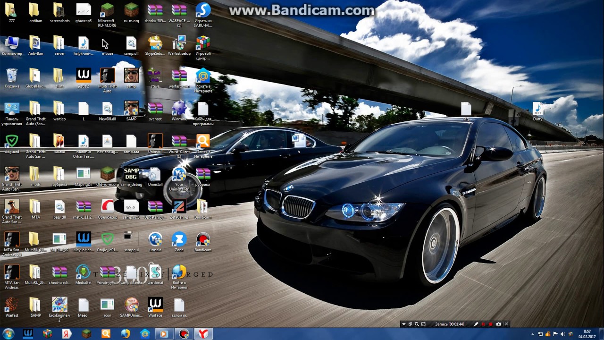Viewport: 604px width, 340px height.
Task: Open the Windows Start menu
Action: (8, 334)
